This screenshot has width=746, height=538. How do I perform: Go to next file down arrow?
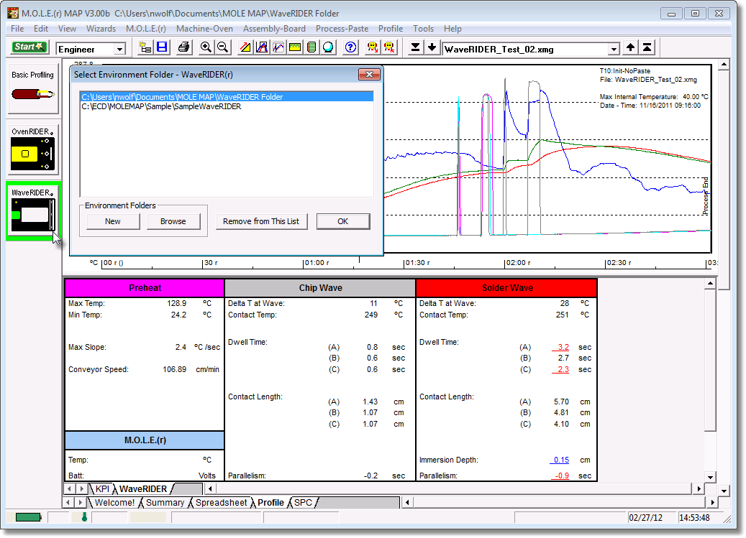coord(432,47)
